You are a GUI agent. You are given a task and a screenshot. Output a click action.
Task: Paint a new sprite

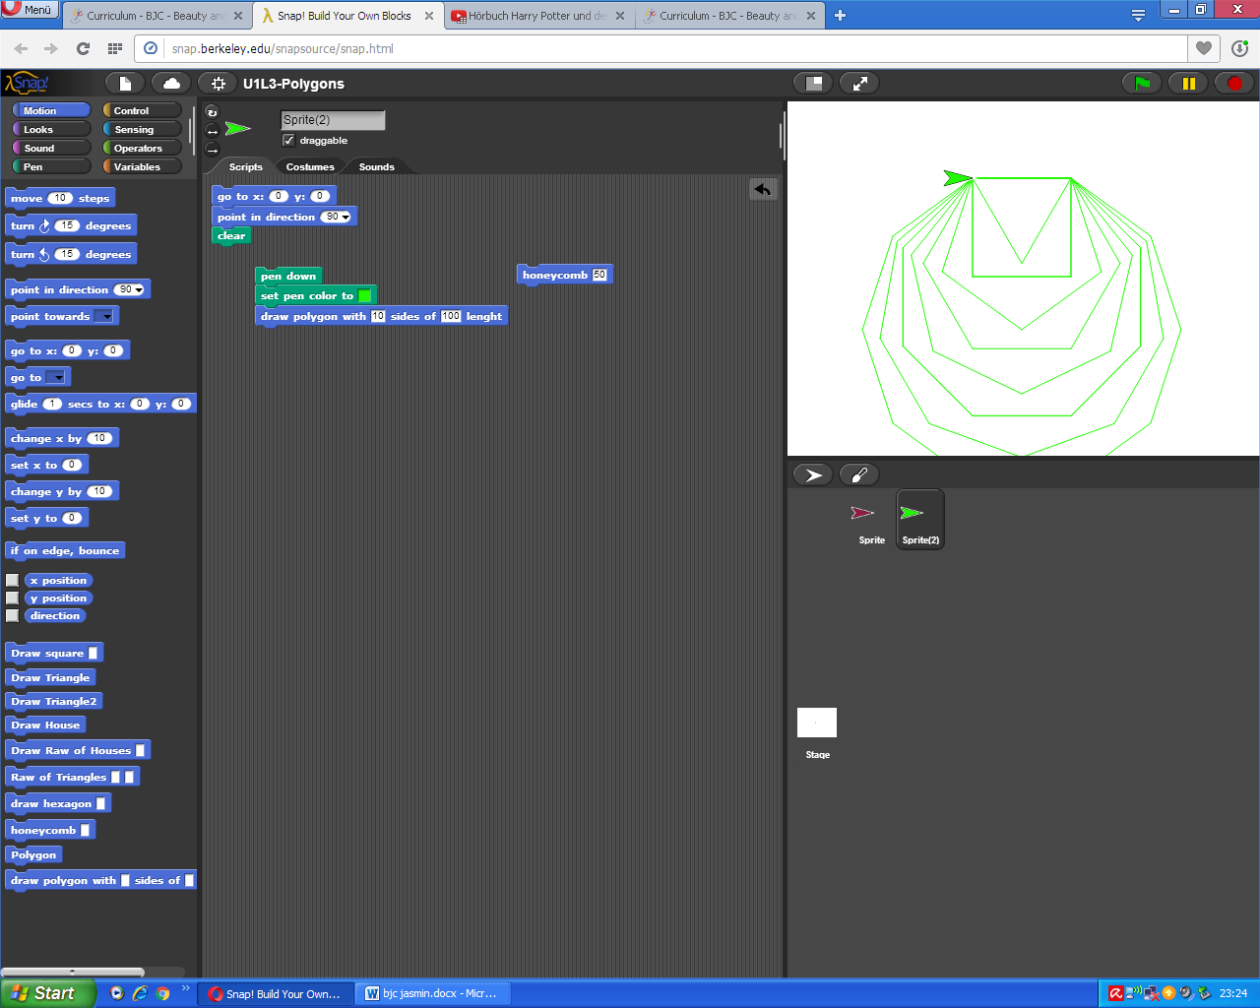click(x=859, y=474)
